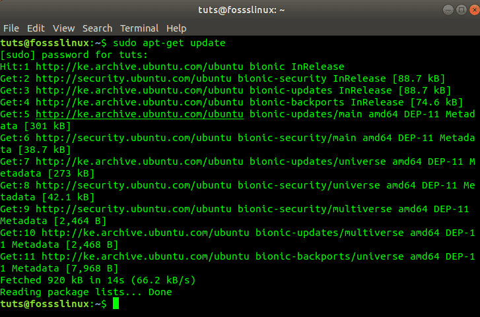Click the 'sudo apt-get update' command text

[169, 43]
